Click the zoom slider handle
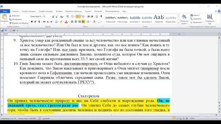The image size is (221, 124). [x=208, y=118]
